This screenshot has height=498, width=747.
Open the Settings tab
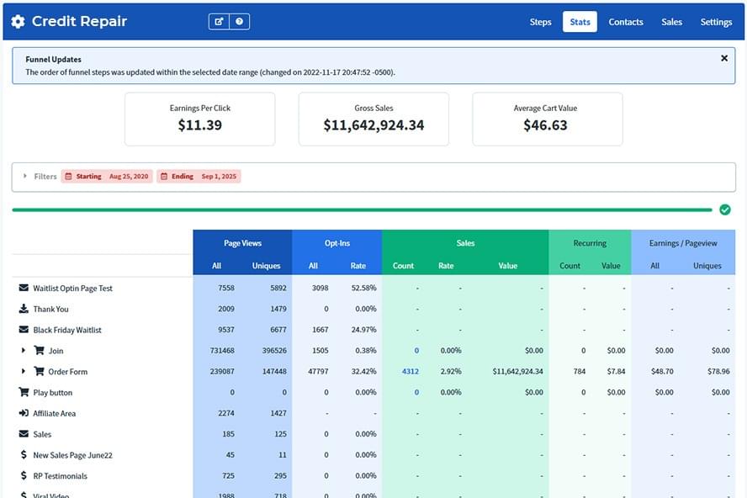pos(716,22)
